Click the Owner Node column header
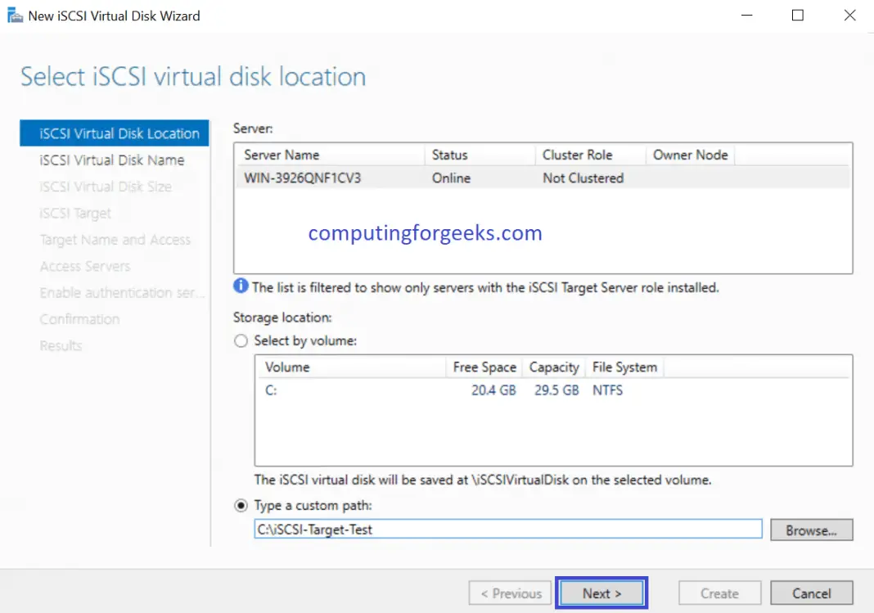This screenshot has height=613, width=874. (688, 155)
